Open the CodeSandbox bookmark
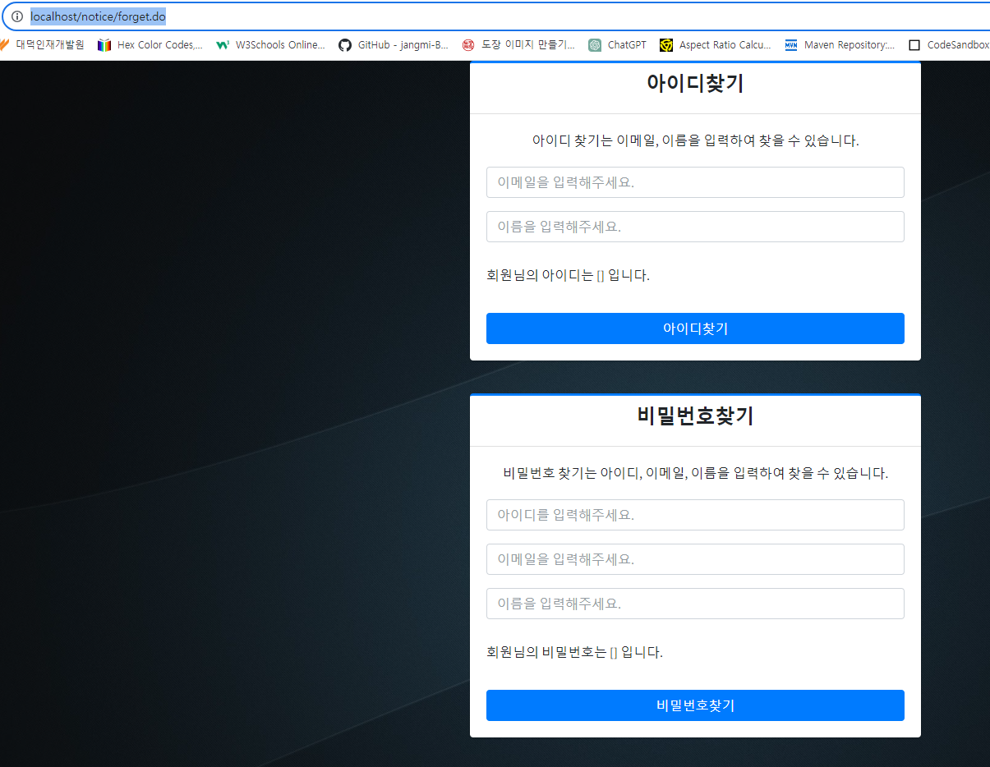Image resolution: width=990 pixels, height=767 pixels. pos(949,45)
